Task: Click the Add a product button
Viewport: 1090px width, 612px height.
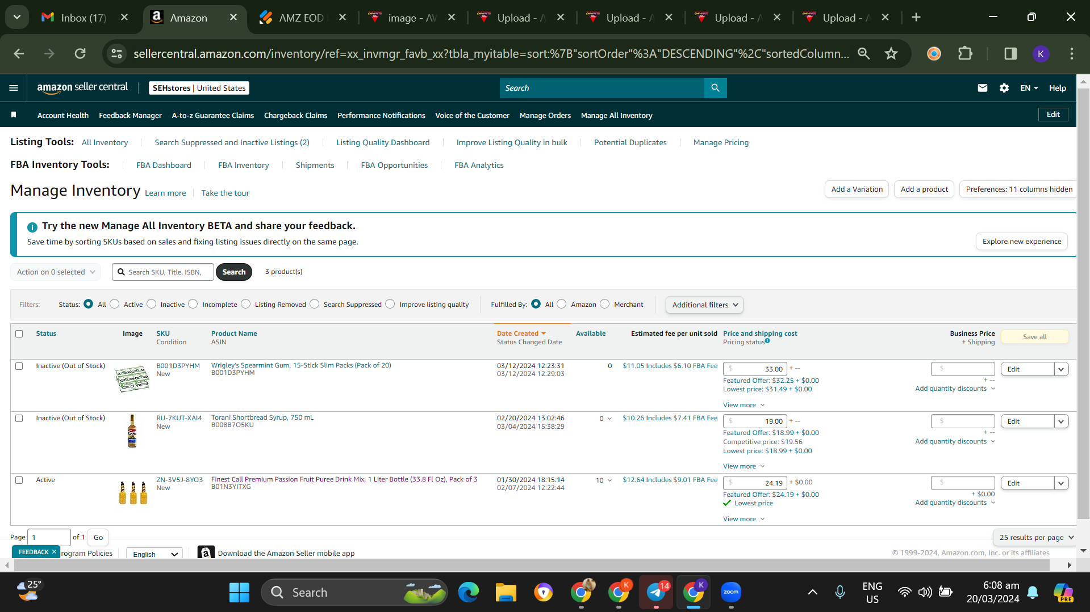Action: click(924, 189)
